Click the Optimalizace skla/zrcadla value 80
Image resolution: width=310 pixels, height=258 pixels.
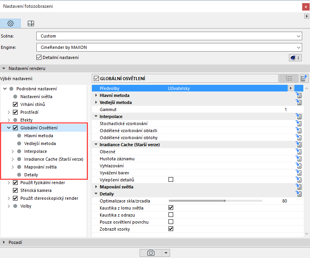[x=285, y=201]
